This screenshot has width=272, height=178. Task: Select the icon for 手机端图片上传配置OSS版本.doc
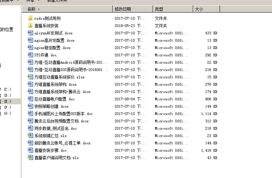coord(30,114)
